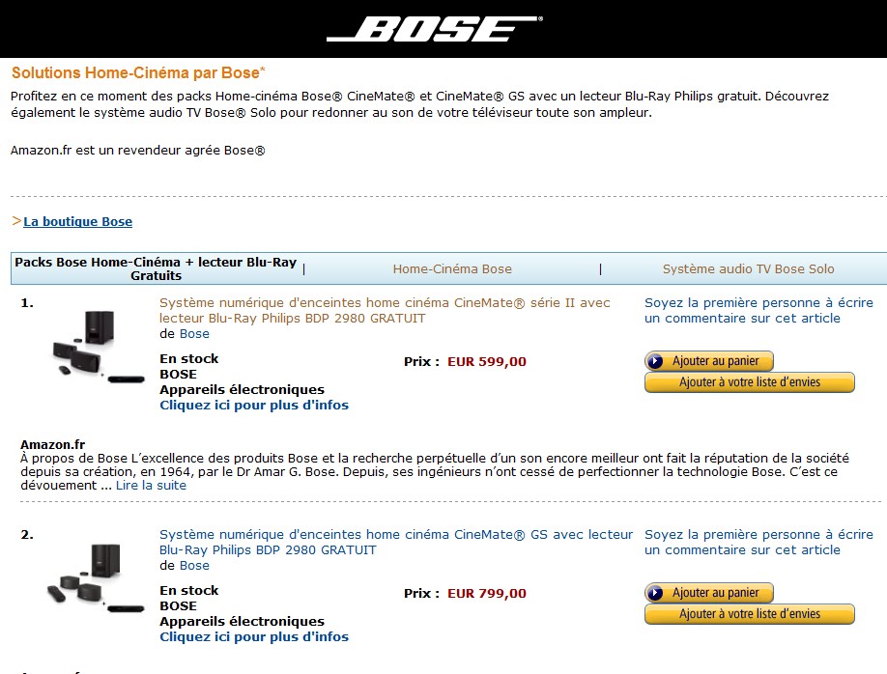Click arrow icon on second Ajouter au panier
Screen dimensions: 887x674
click(x=655, y=593)
